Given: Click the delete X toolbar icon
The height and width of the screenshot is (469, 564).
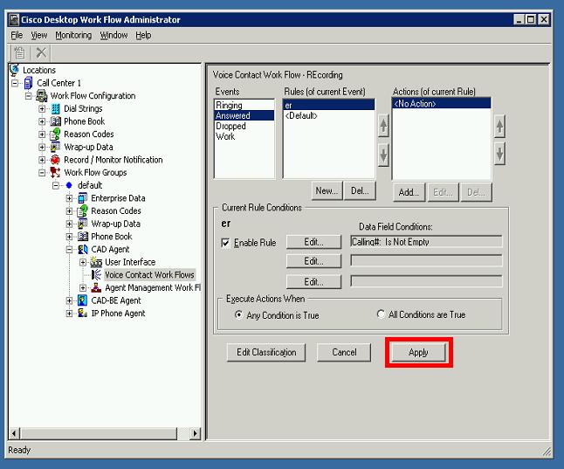Looking at the screenshot, I should click(x=41, y=53).
